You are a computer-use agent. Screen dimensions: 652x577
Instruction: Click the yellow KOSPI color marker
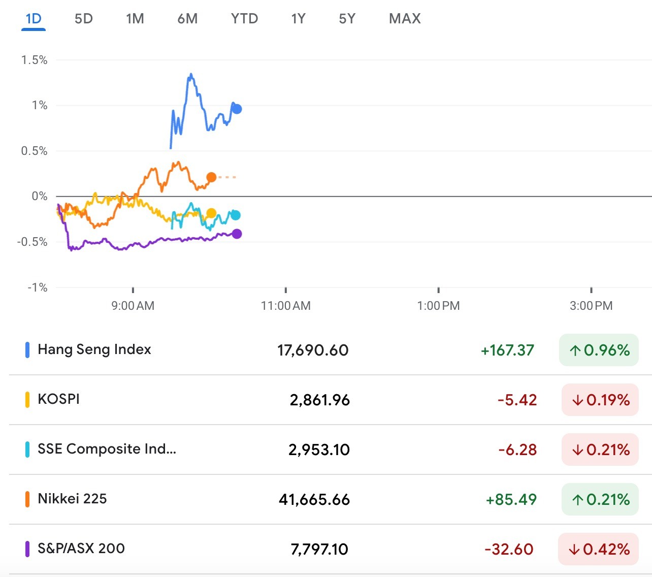click(27, 400)
